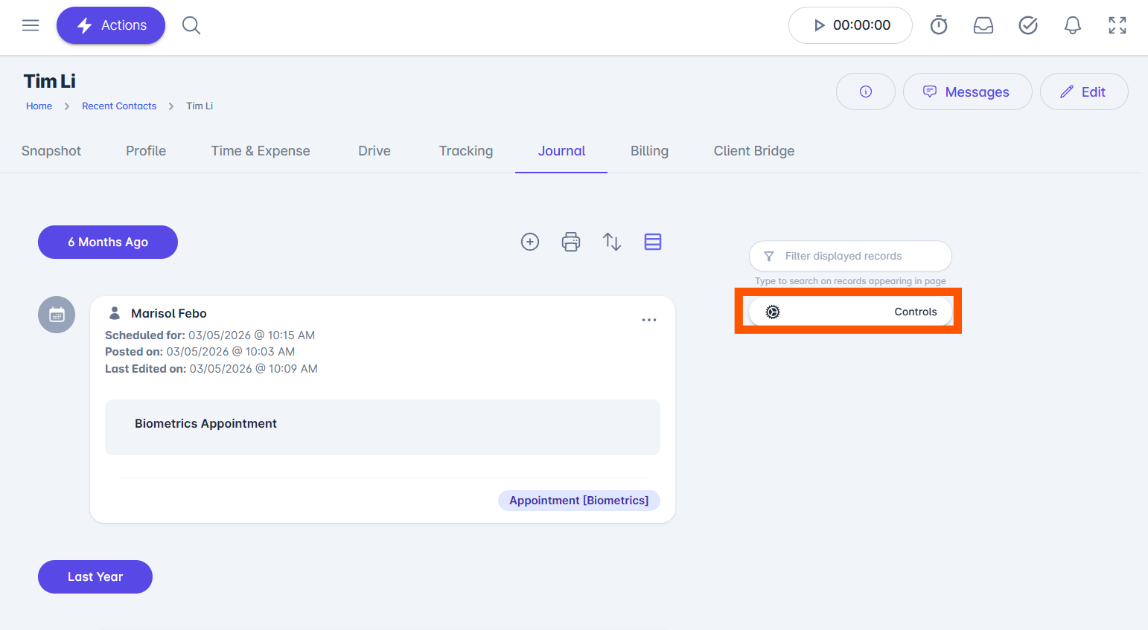1148x630 pixels.
Task: Open the tasks checkmark icon
Action: tap(1028, 25)
